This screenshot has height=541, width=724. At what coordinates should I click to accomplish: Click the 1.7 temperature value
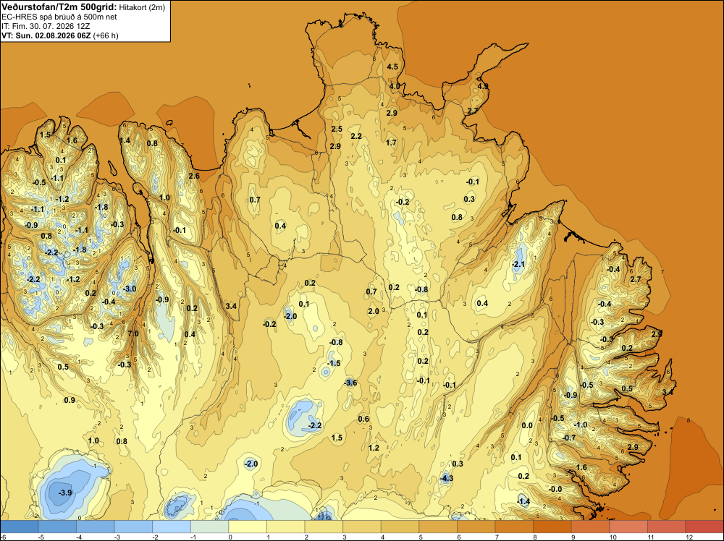click(391, 142)
